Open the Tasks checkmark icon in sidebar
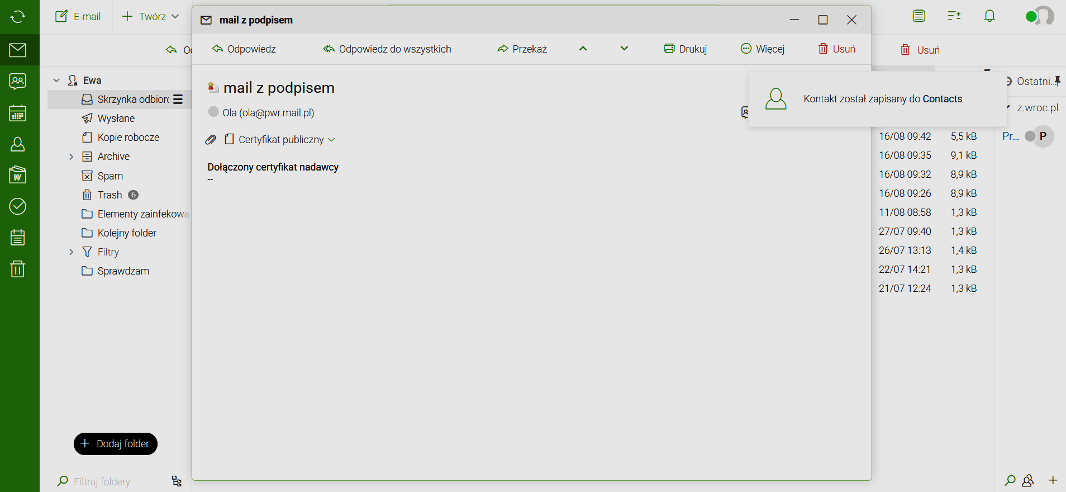Screen dimensions: 1066x492 18,206
